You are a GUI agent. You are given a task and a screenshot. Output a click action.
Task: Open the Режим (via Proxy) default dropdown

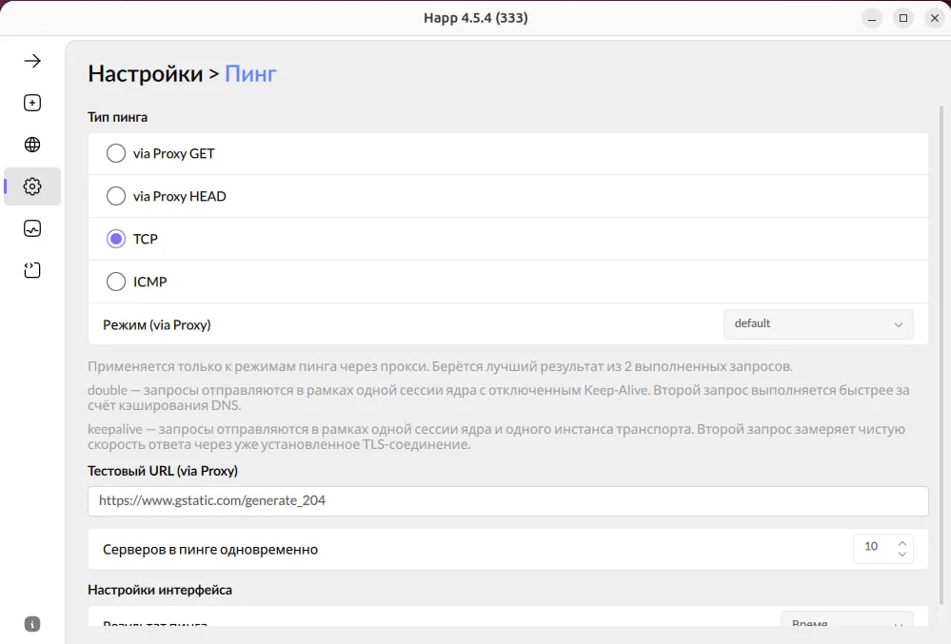pos(818,324)
